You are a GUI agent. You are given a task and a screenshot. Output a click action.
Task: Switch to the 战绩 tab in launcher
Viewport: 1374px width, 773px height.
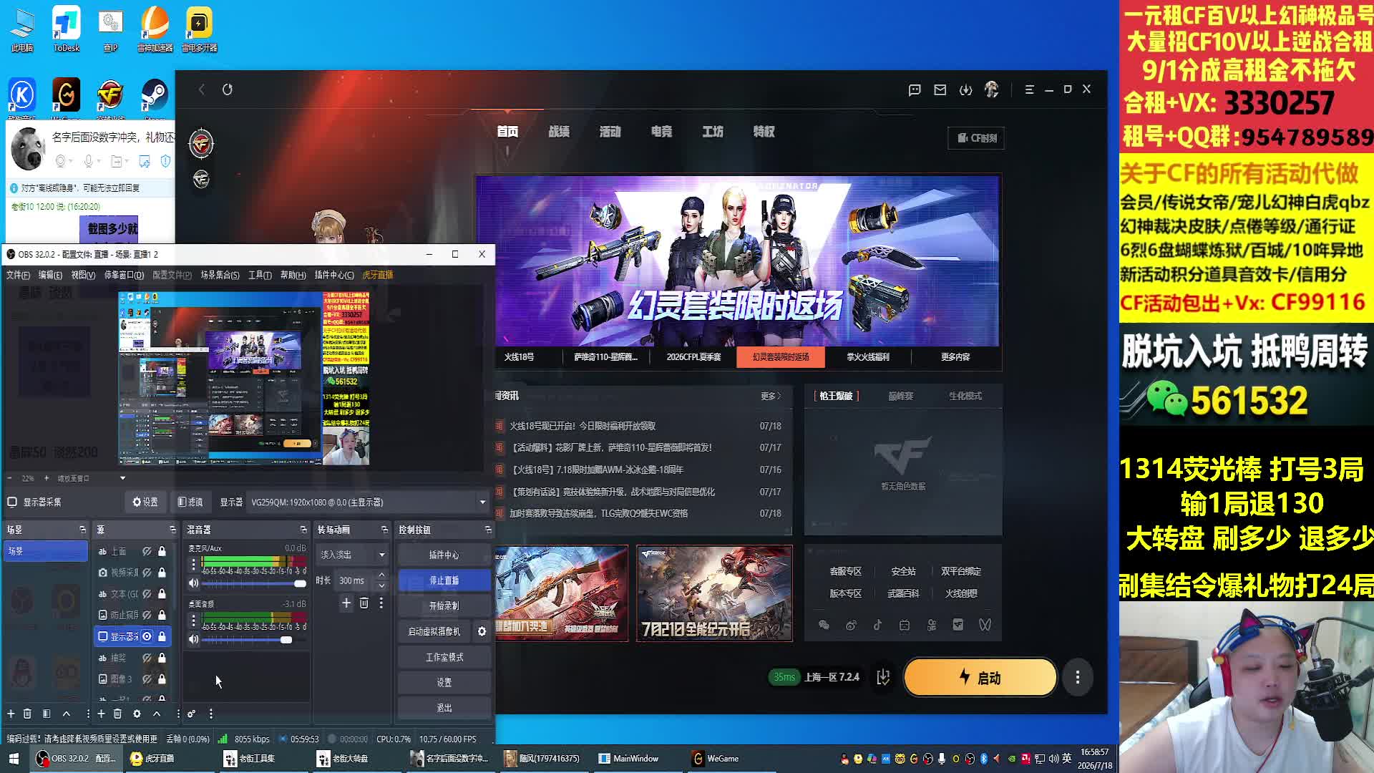(559, 132)
